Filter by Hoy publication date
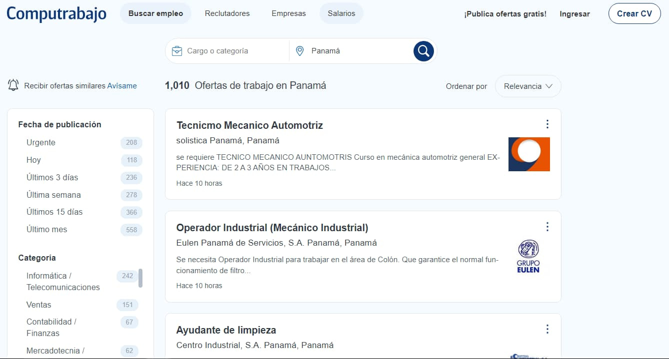 [33, 160]
